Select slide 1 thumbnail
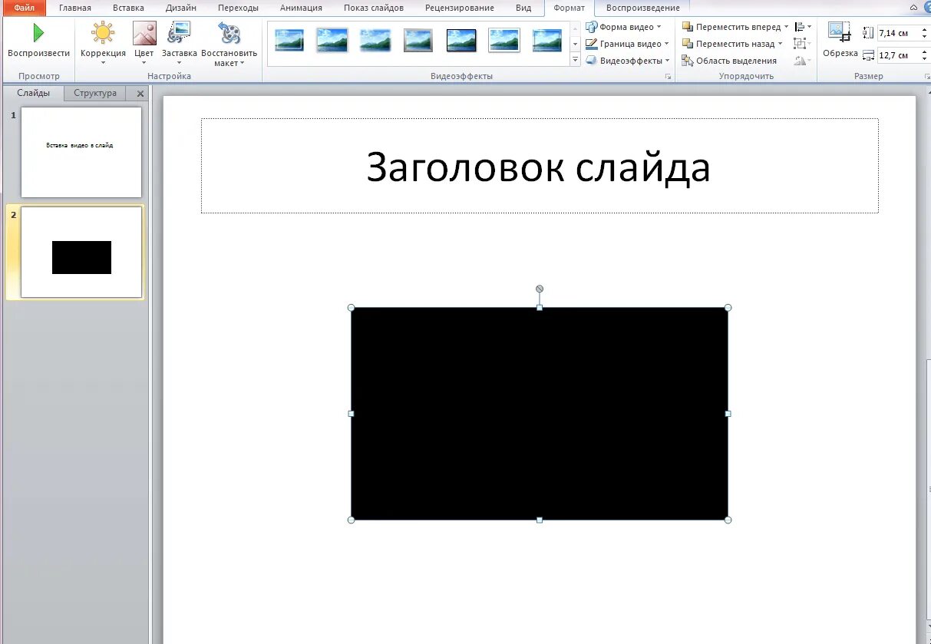 (81, 152)
